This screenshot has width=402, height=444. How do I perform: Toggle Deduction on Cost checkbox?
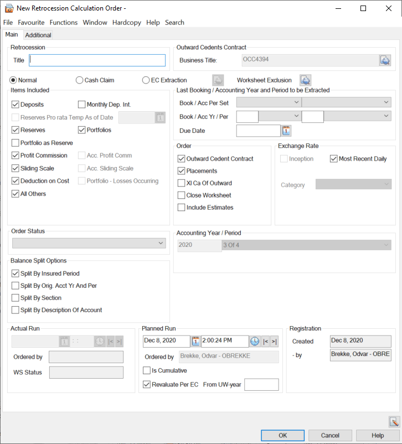tap(16, 180)
